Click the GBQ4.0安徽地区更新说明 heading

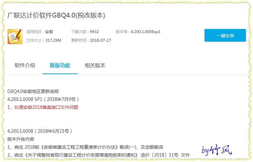[33, 91]
